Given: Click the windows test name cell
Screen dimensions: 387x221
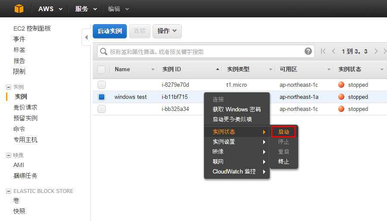Looking at the screenshot, I should (130, 97).
